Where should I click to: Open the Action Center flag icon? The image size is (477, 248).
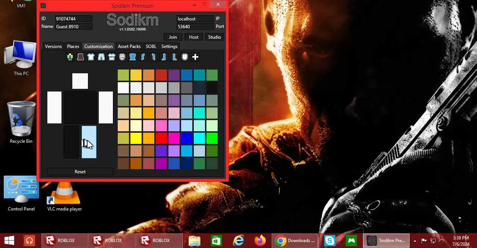point(424,241)
